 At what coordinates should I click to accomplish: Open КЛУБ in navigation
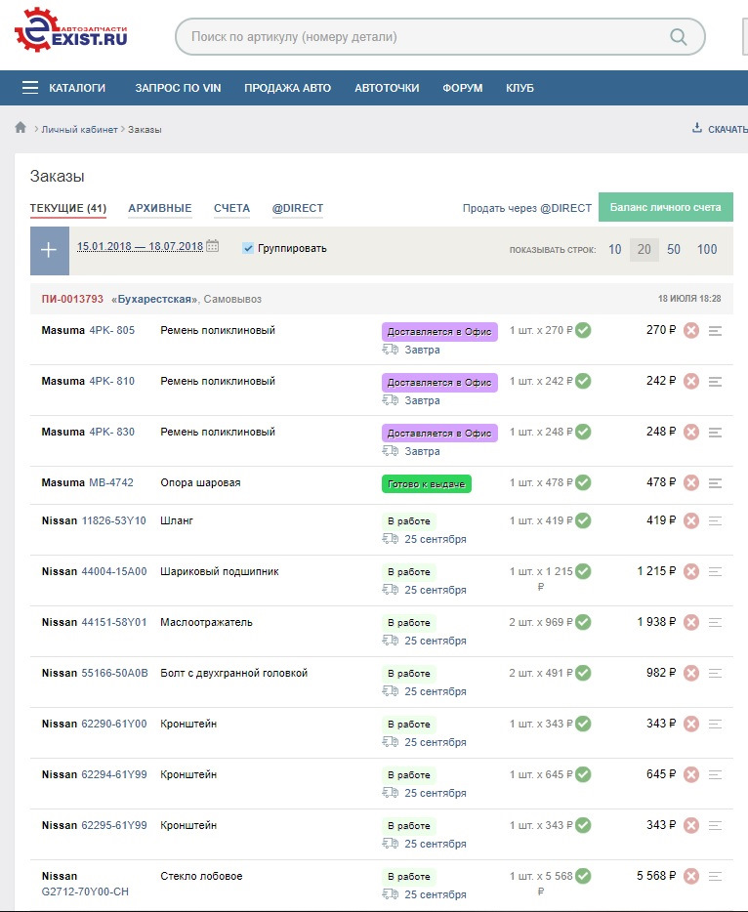pyautogui.click(x=519, y=88)
